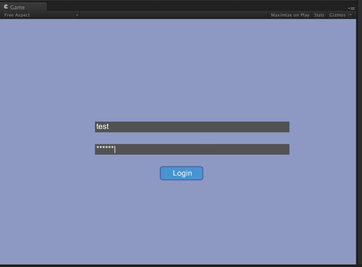Open the Free Aspect ratio dropdown

click(x=40, y=15)
